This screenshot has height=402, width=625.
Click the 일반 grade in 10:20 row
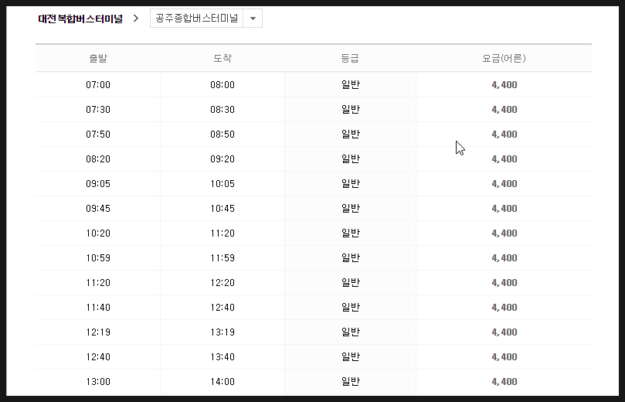click(351, 233)
